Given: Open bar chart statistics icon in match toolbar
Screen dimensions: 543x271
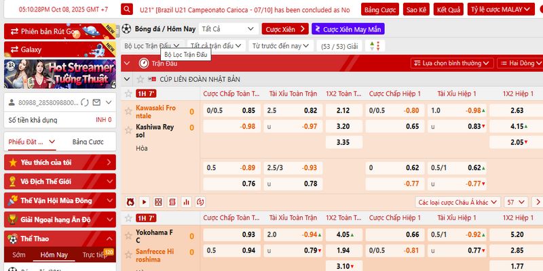Looking at the screenshot, I should (x=187, y=202).
